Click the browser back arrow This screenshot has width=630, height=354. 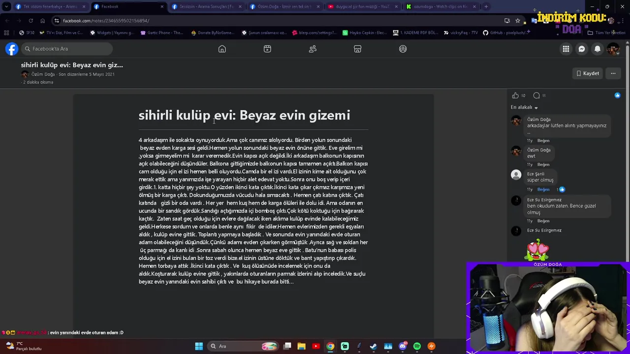(x=7, y=21)
